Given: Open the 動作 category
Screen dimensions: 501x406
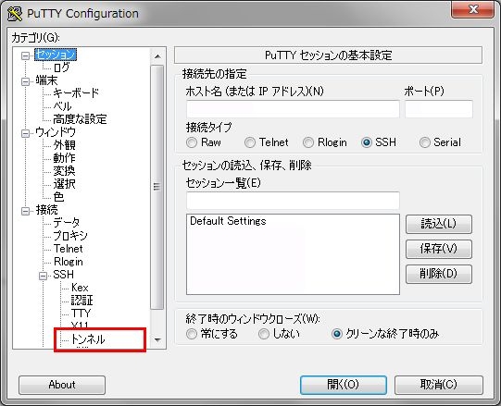Looking at the screenshot, I should (64, 158).
